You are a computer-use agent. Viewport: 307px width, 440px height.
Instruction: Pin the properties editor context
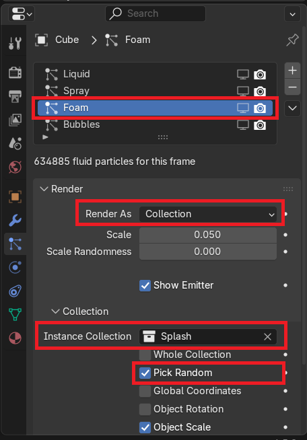(x=292, y=40)
